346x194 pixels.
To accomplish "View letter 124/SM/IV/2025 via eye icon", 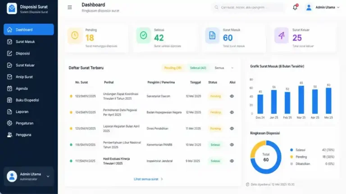I will [x=232, y=112].
